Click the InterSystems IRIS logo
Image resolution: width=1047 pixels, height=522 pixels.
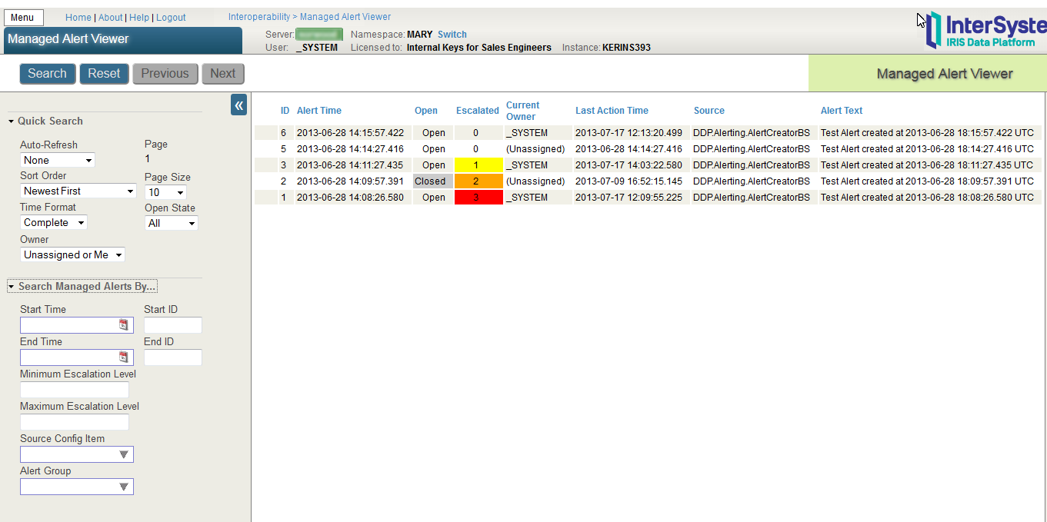pyautogui.click(x=987, y=31)
